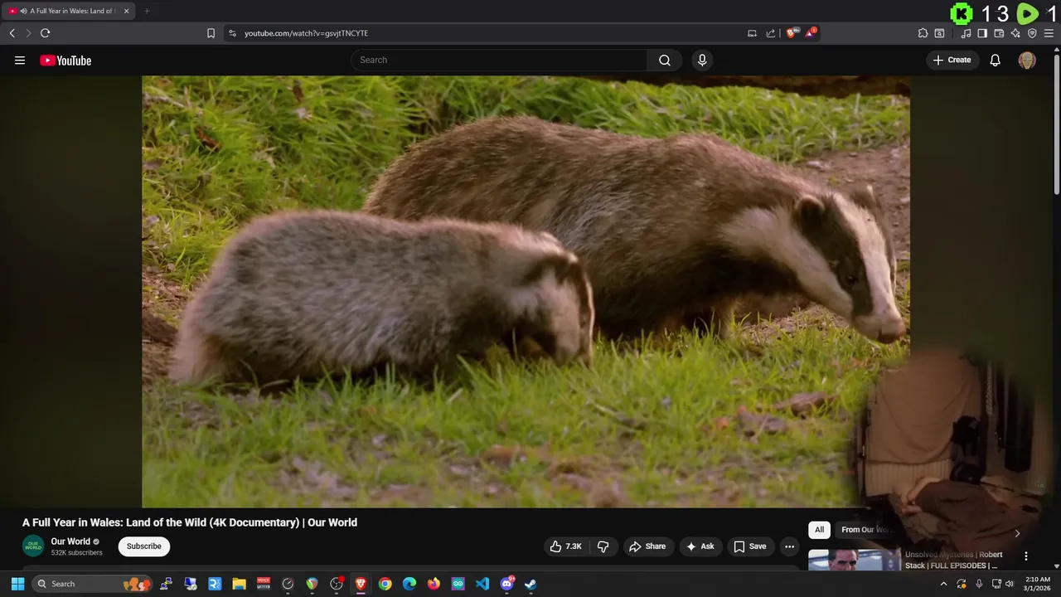The height and width of the screenshot is (597, 1061).
Task: Select the All filter chip
Action: click(x=819, y=530)
